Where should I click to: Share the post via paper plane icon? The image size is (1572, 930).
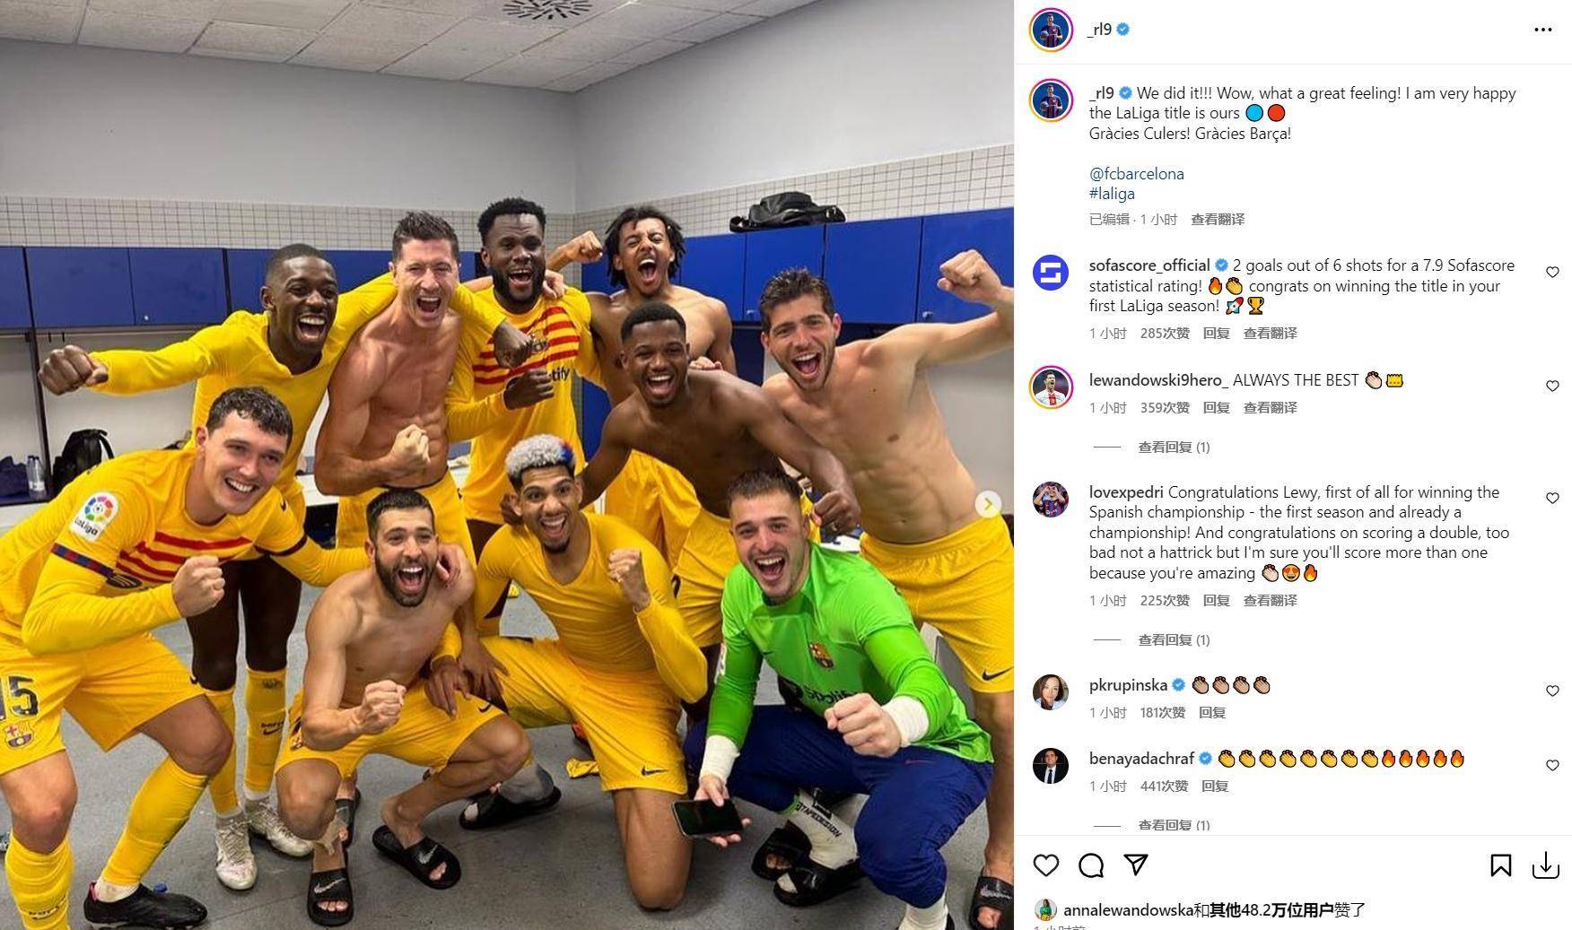(1136, 865)
